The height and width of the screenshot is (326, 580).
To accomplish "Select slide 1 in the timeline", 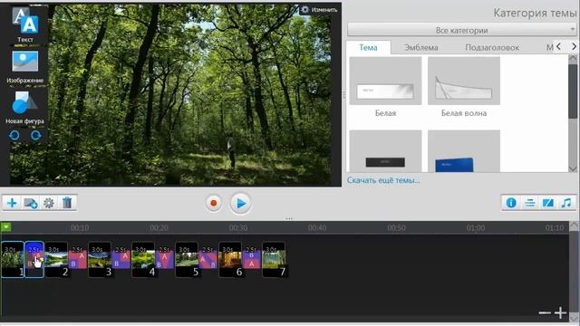I will click(13, 260).
